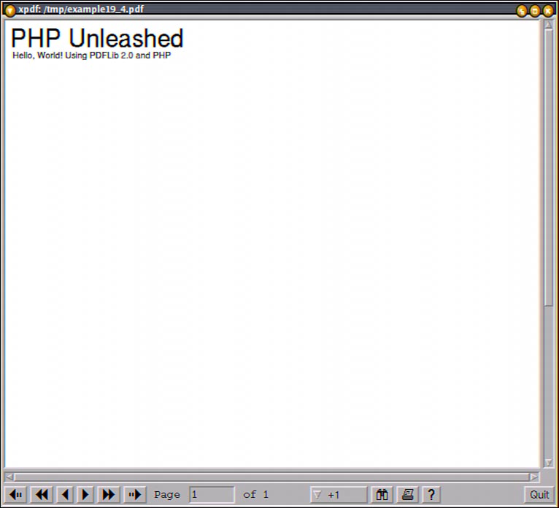
Task: Click the Quit button
Action: click(539, 494)
